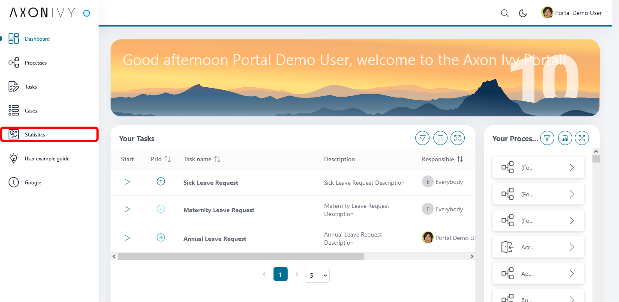Open the second (Fo... process chevron

(572, 194)
